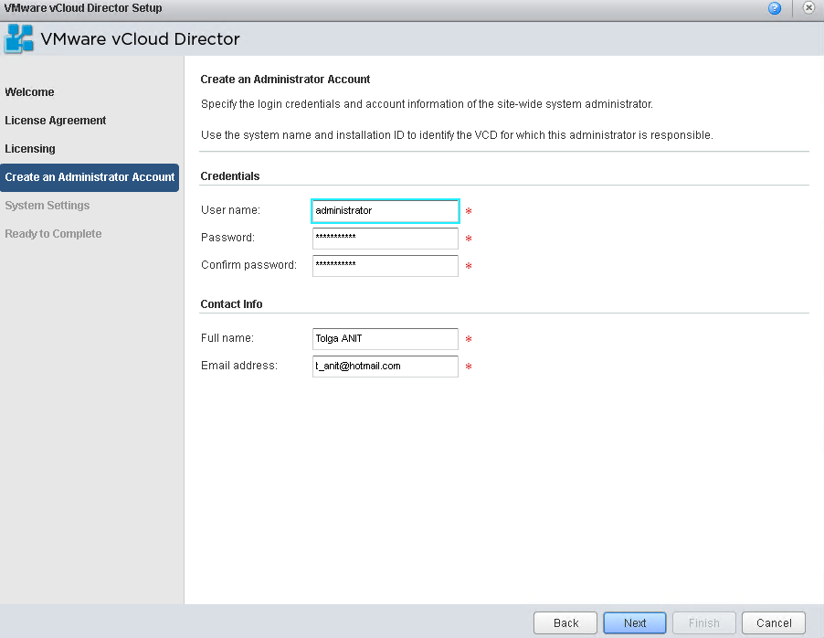Click the red asterisk beside Email address

(x=469, y=367)
